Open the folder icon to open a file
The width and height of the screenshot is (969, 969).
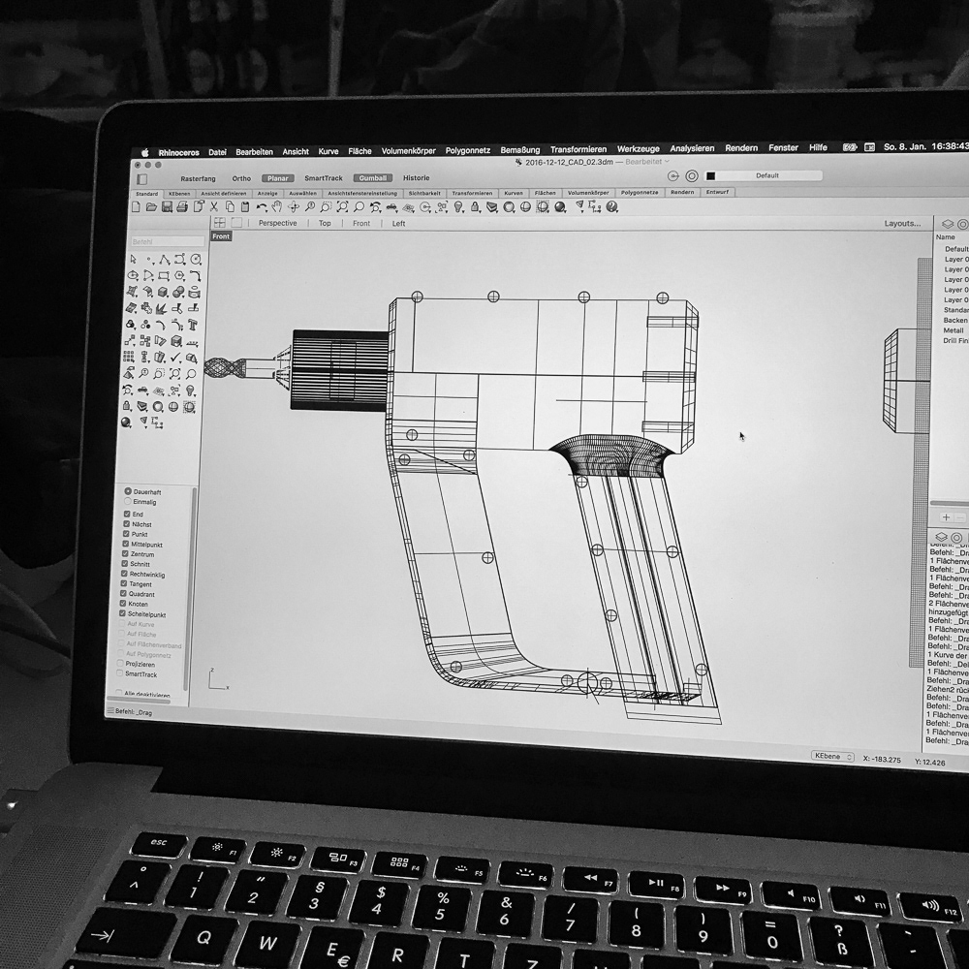tap(152, 206)
